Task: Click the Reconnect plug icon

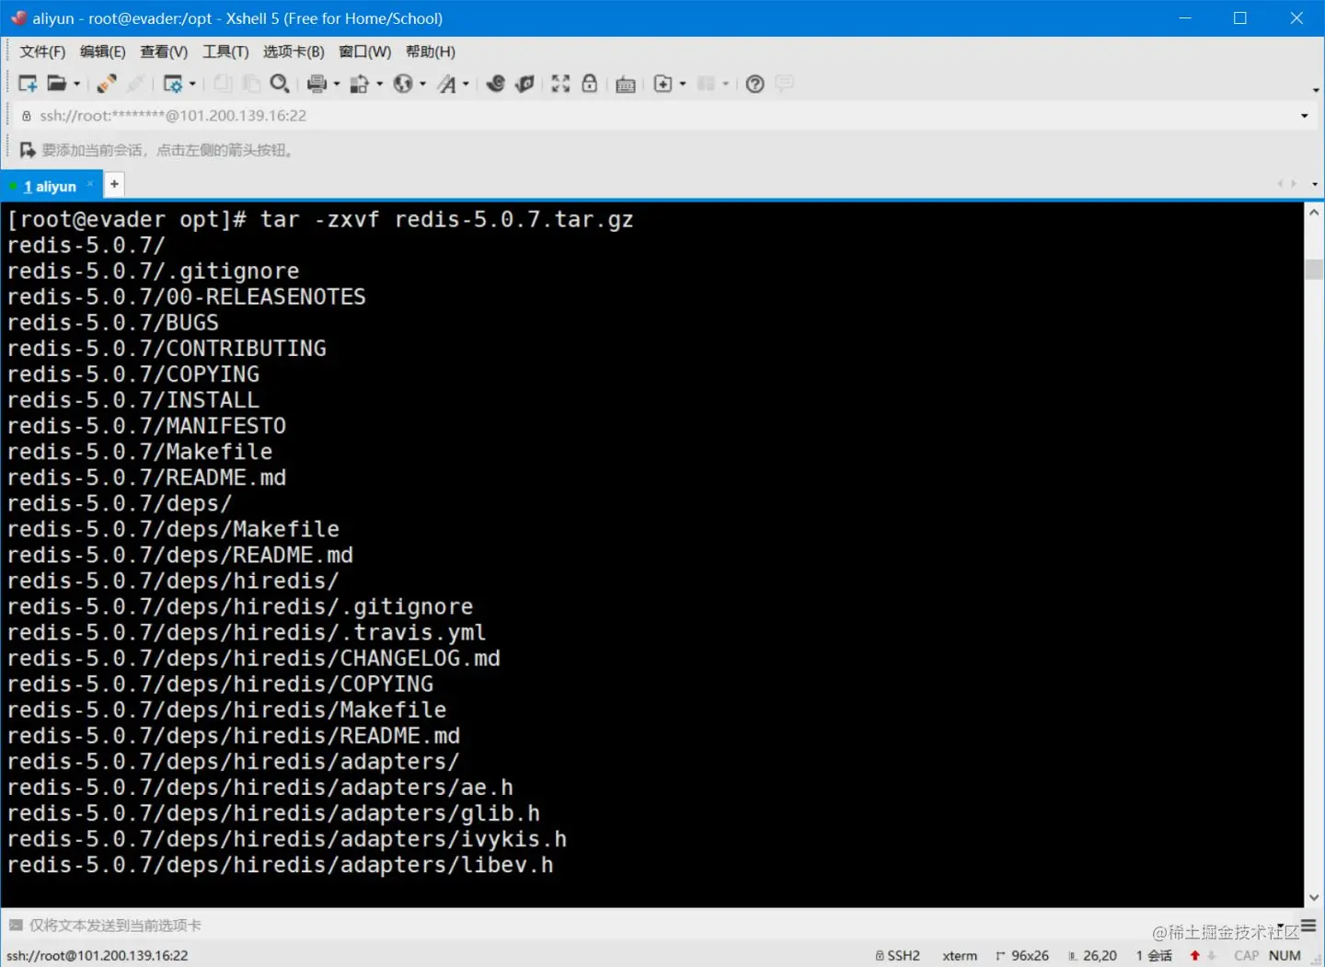Action: (x=107, y=84)
